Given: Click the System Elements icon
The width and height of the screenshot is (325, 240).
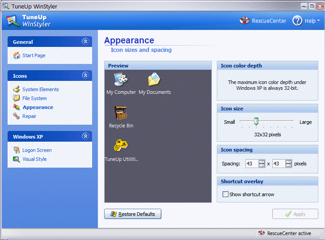Looking at the screenshot, I should 17,89.
